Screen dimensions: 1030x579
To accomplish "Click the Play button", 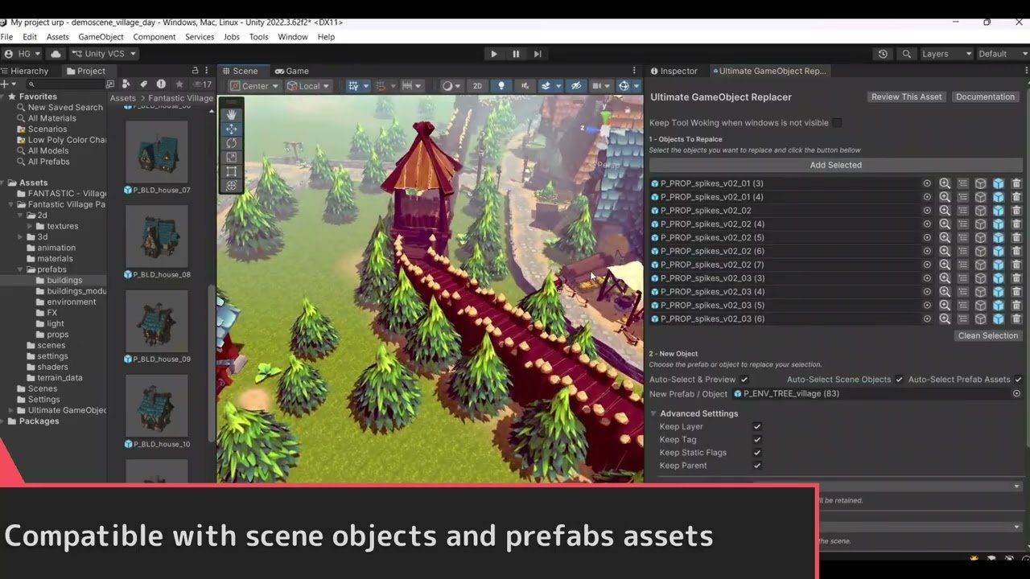I will tap(494, 54).
